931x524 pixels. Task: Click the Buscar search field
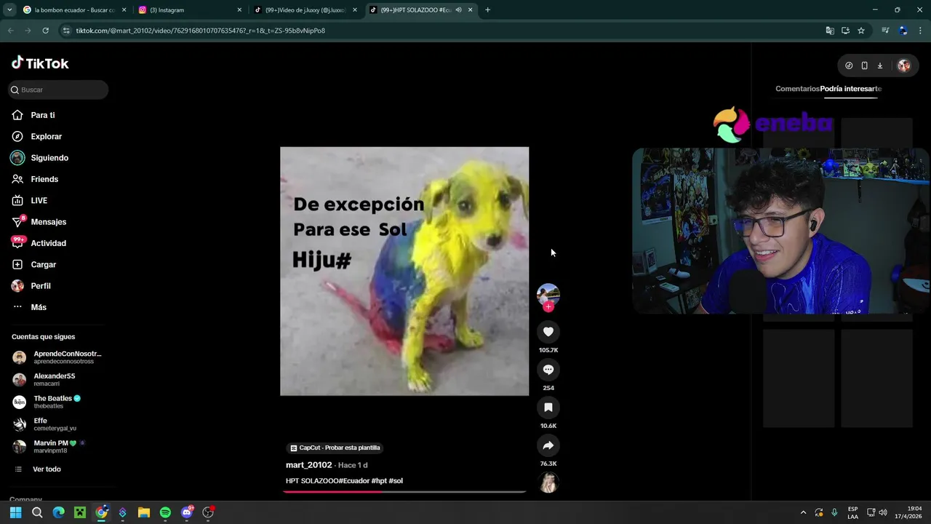point(58,90)
